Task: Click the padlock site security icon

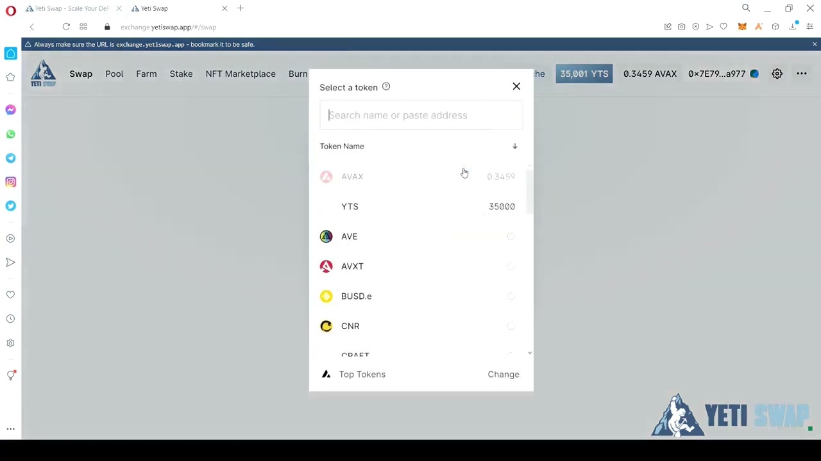Action: (x=107, y=27)
